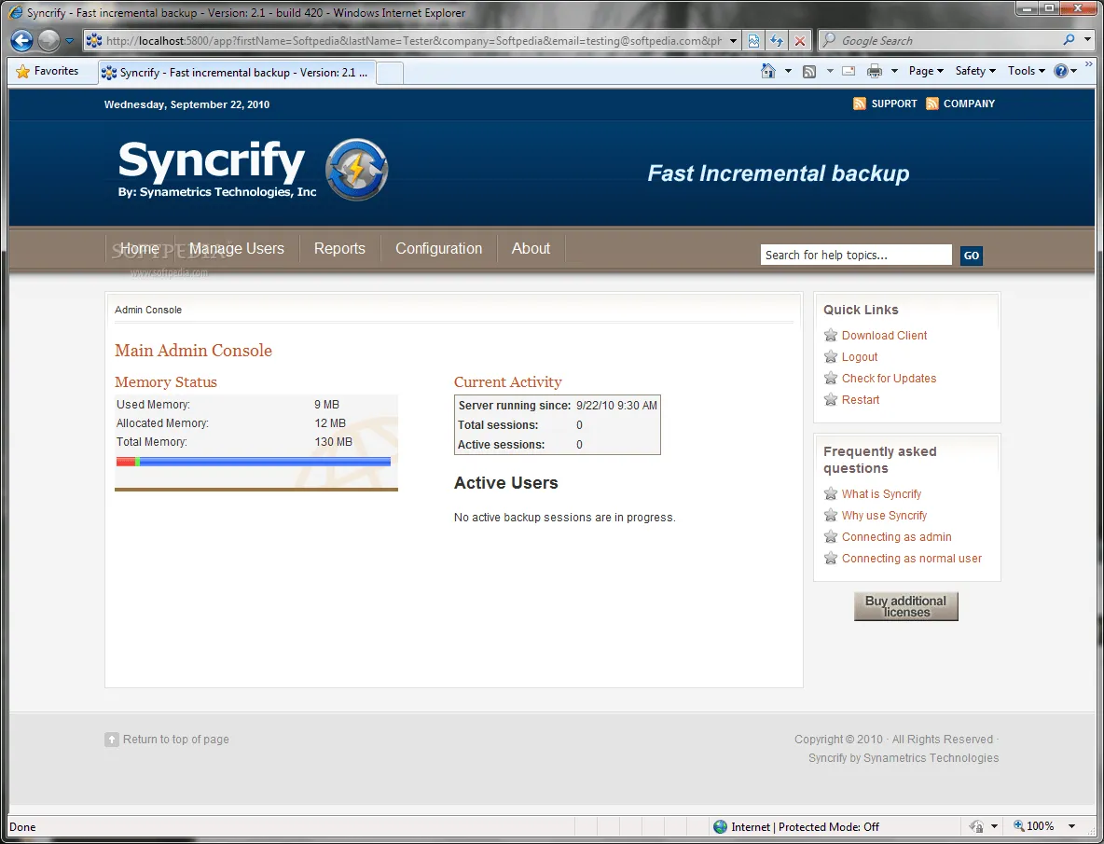
Task: Open the Configuration menu item
Action: point(438,248)
